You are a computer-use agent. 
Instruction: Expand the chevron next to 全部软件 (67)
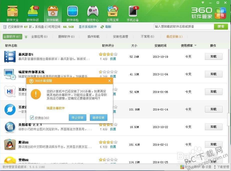click(26, 37)
